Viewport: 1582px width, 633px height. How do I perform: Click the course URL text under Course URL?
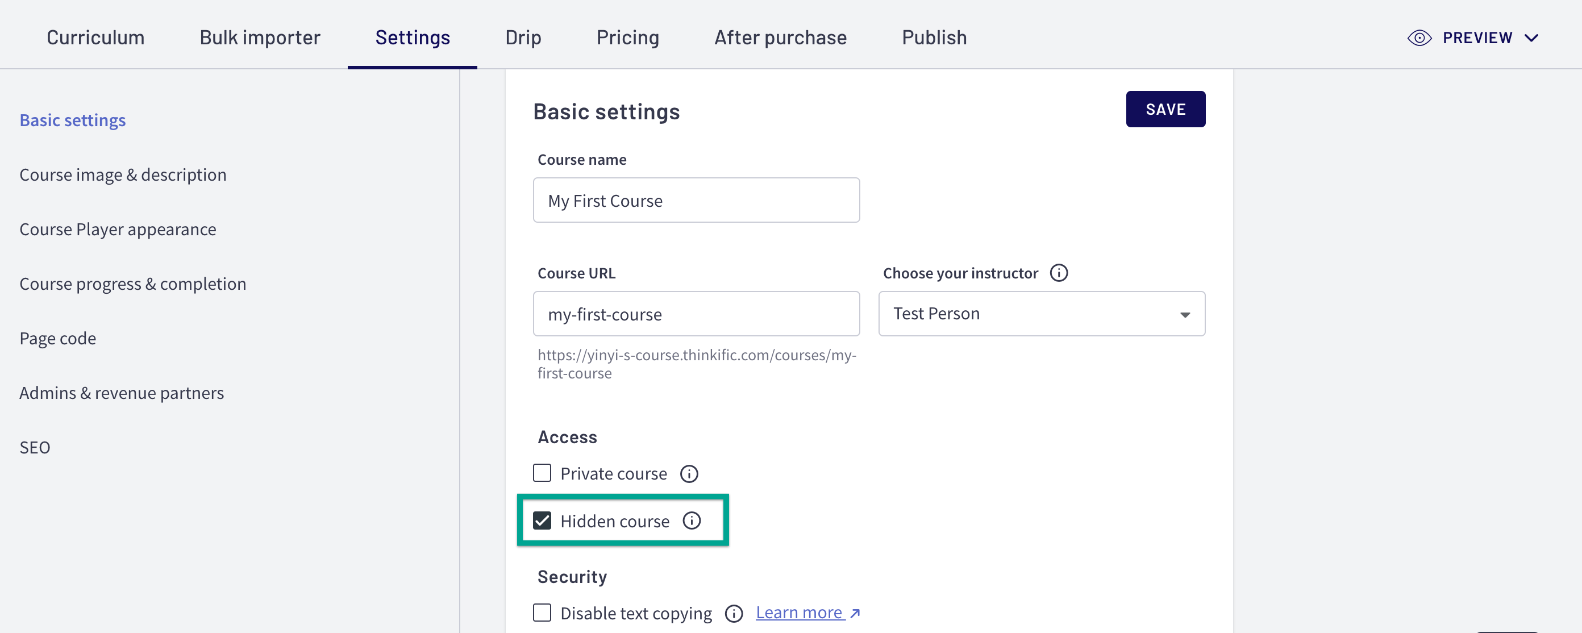[x=697, y=364]
